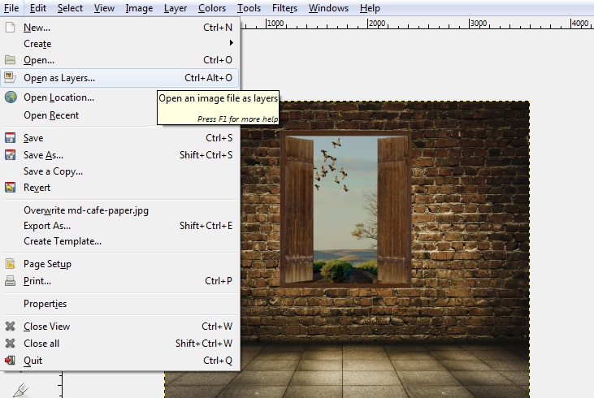Open the Layer menu
Screen dimensions: 594x398
(176, 8)
